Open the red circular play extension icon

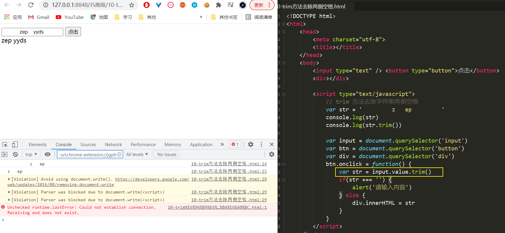[170, 5]
